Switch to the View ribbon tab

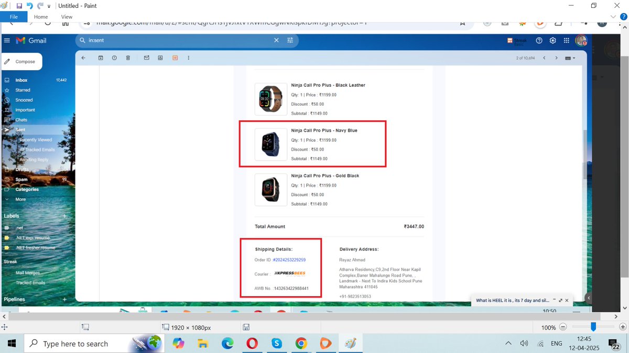(67, 17)
